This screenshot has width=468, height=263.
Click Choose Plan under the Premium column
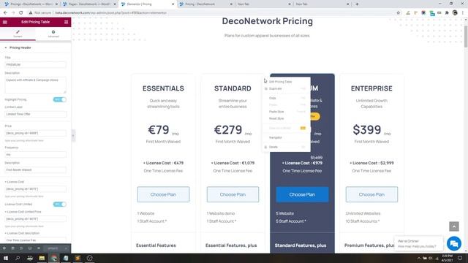tap(302, 194)
